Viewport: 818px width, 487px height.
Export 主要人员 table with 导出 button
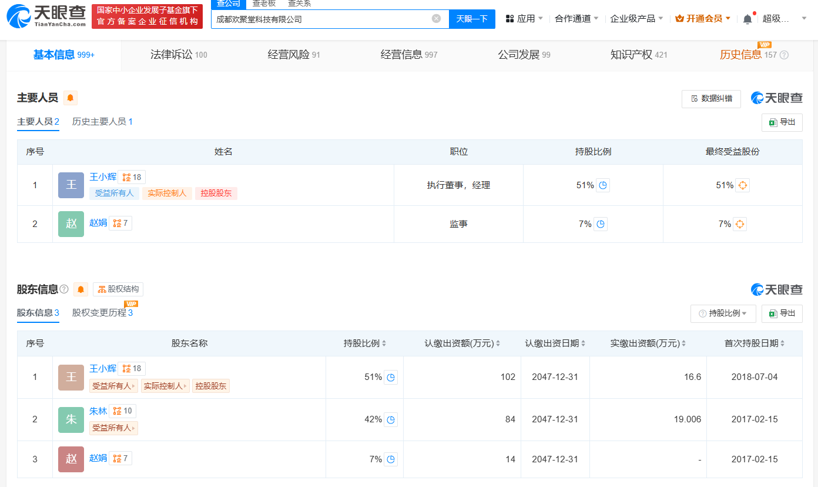pos(782,122)
